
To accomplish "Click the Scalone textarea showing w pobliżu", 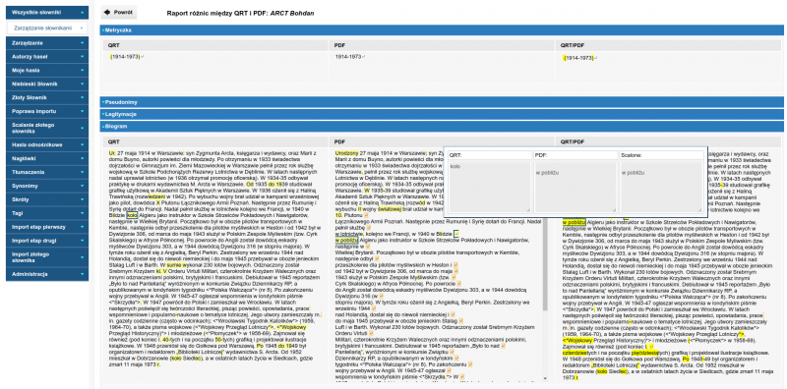I will click(661, 187).
